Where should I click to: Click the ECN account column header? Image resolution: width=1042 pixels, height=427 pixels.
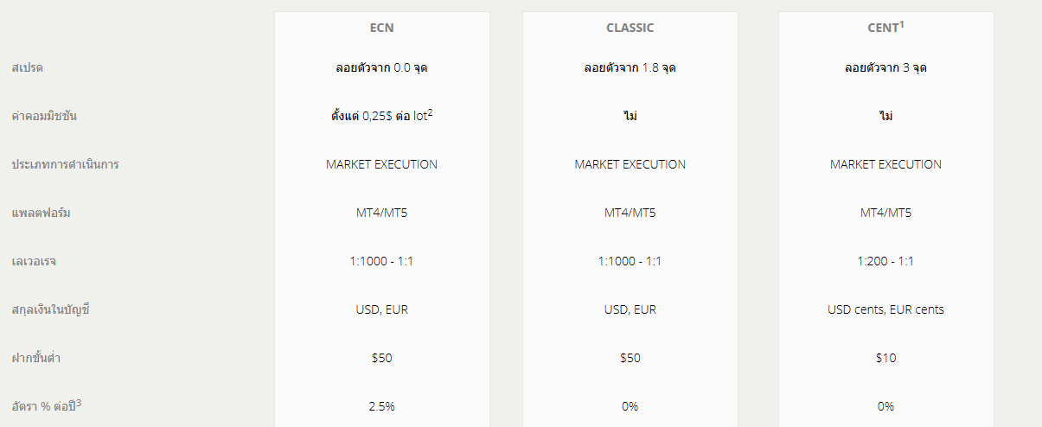coord(381,28)
